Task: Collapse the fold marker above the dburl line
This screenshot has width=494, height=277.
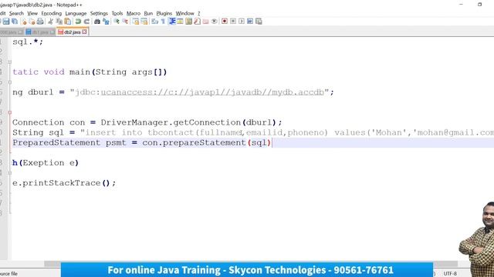Action: pyautogui.click(x=10, y=82)
